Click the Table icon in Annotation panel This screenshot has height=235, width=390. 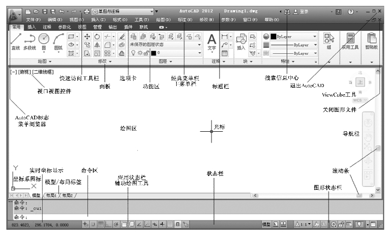point(225,53)
